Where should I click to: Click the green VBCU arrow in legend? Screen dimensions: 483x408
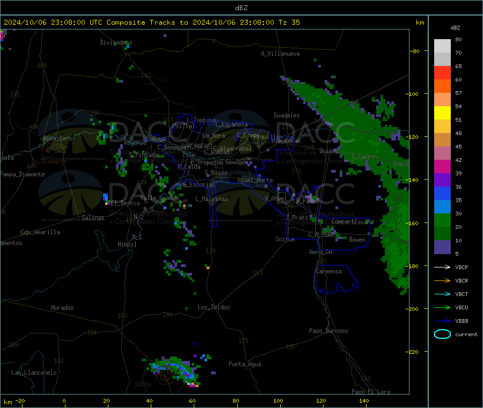point(442,307)
